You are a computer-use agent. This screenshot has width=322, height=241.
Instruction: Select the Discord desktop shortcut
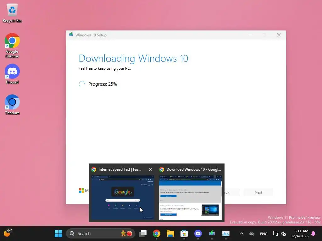tap(12, 74)
